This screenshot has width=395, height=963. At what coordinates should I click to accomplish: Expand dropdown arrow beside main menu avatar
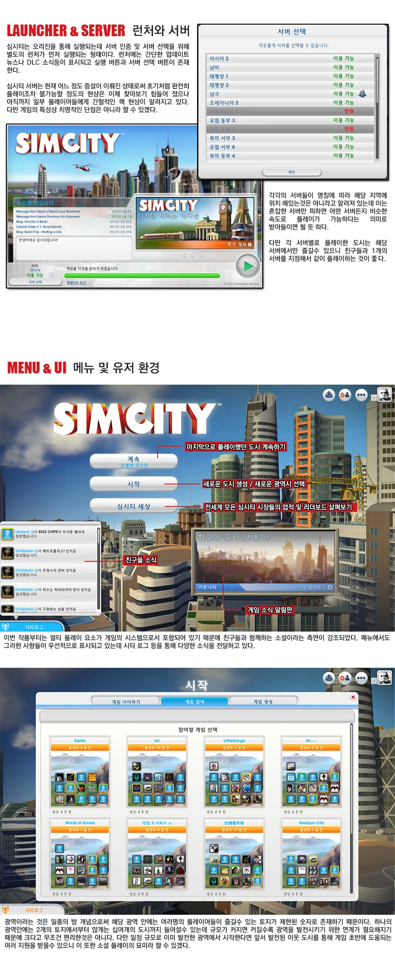tap(374, 398)
